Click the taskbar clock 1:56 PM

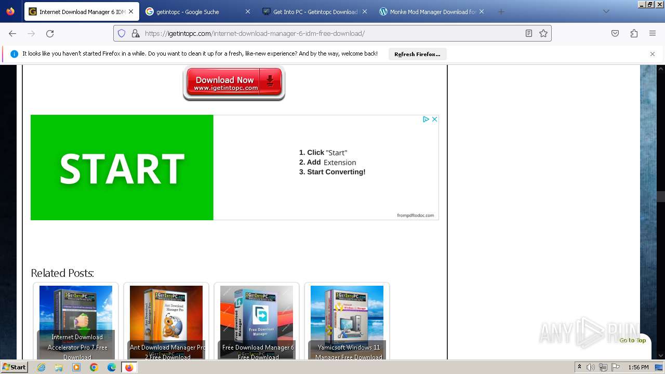639,367
